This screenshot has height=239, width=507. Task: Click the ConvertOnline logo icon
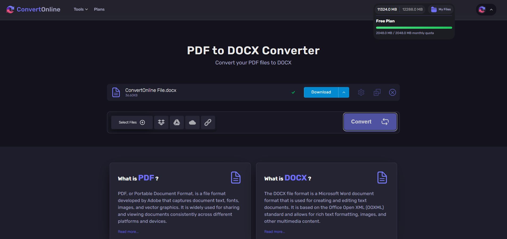click(10, 10)
